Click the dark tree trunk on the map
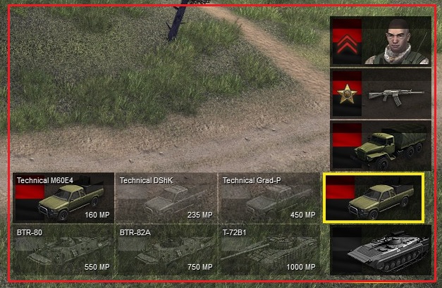The width and height of the screenshot is (442, 288). [x=176, y=21]
